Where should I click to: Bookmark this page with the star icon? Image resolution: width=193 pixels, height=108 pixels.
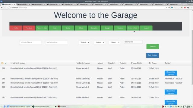tap(169, 7)
